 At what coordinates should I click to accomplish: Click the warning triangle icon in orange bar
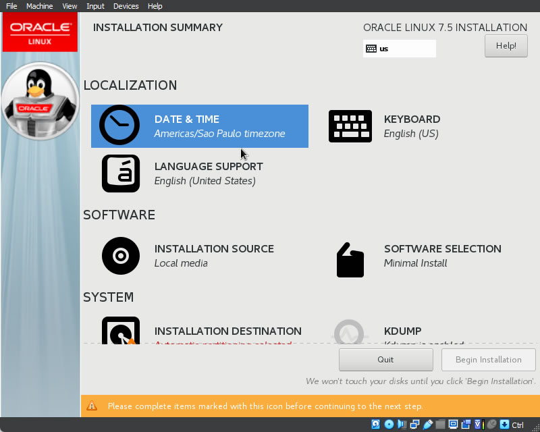[92, 406]
